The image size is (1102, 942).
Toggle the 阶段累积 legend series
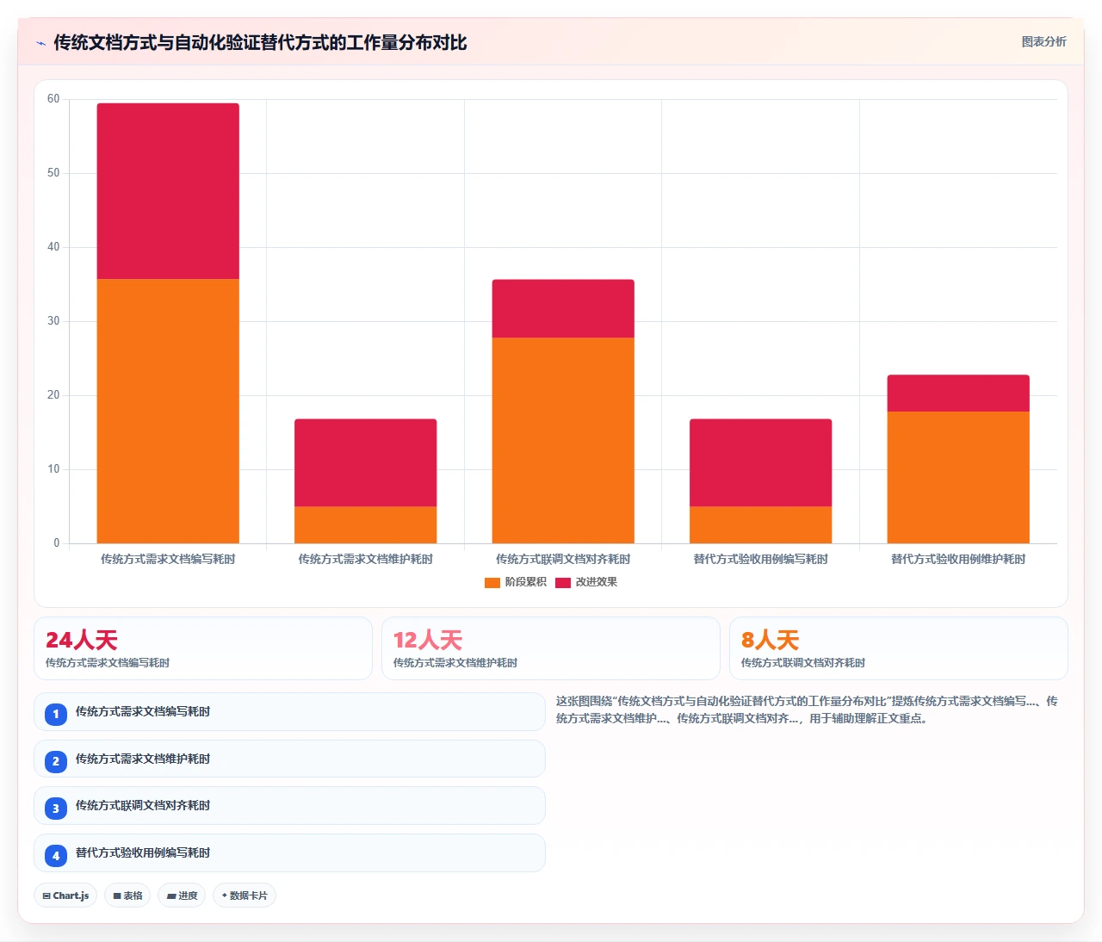[515, 582]
